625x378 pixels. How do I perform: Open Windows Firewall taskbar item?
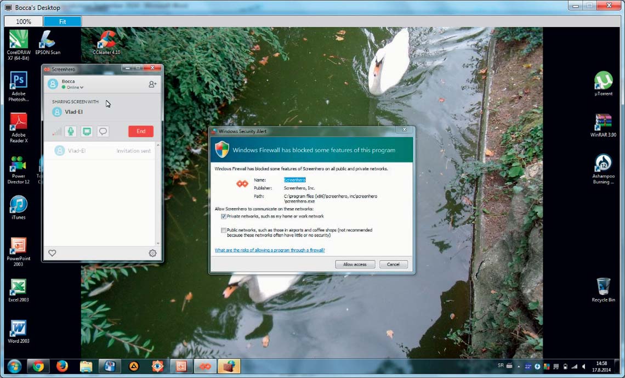pos(229,366)
